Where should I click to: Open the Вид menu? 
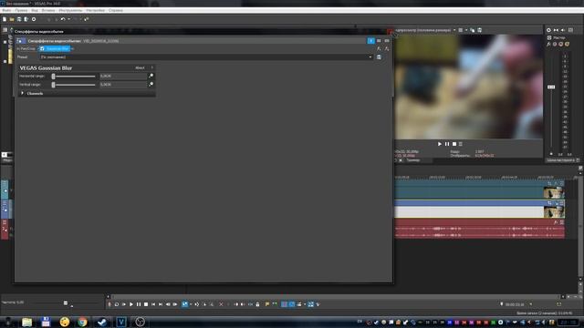[35, 10]
